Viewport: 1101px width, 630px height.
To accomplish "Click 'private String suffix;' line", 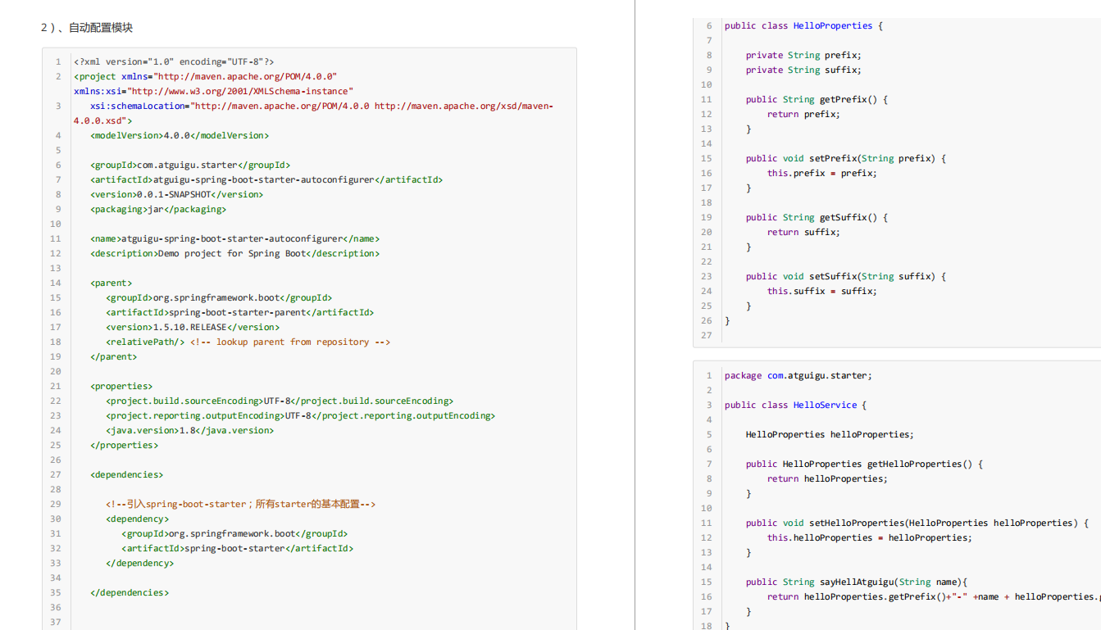I will (803, 70).
